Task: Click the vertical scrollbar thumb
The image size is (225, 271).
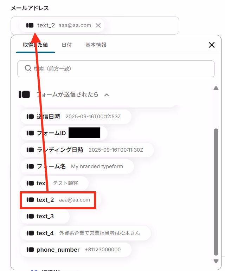Action: click(x=216, y=192)
